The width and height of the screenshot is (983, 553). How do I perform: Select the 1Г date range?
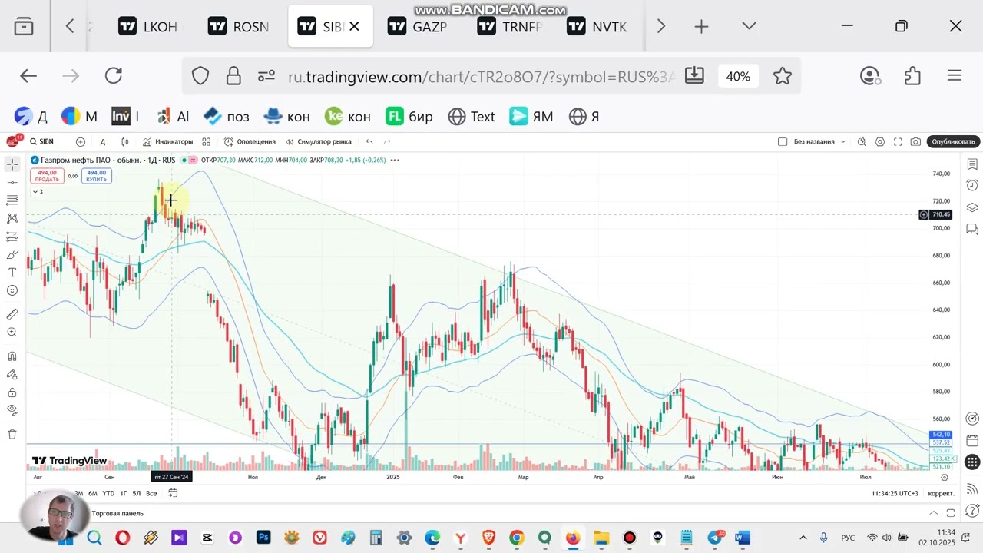pos(124,493)
